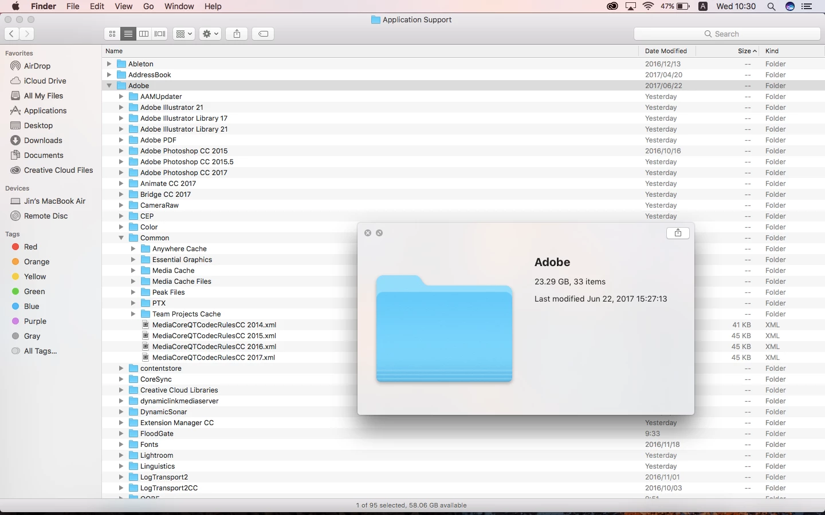Expand the Creative Cloud Libraries folder
The height and width of the screenshot is (515, 825).
[x=121, y=390]
